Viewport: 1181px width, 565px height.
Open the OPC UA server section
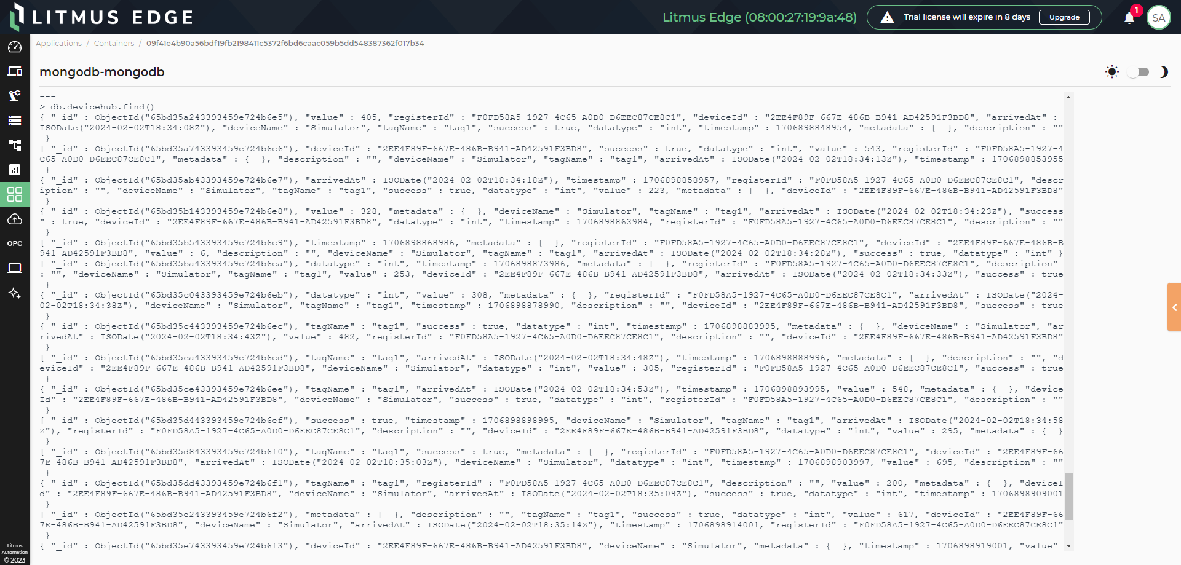point(15,243)
